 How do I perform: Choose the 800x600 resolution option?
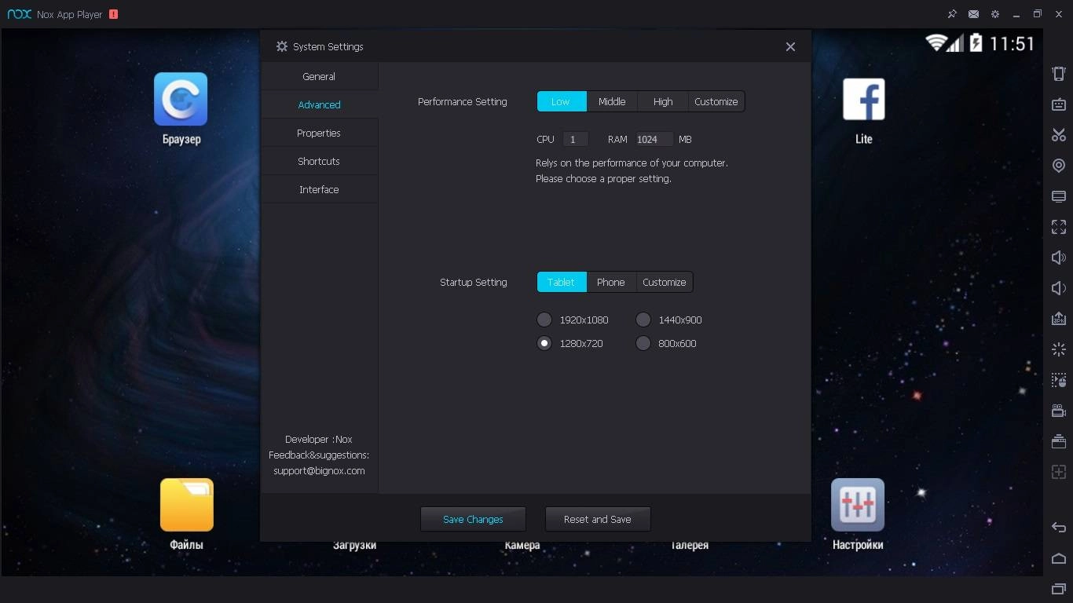pyautogui.click(x=643, y=343)
